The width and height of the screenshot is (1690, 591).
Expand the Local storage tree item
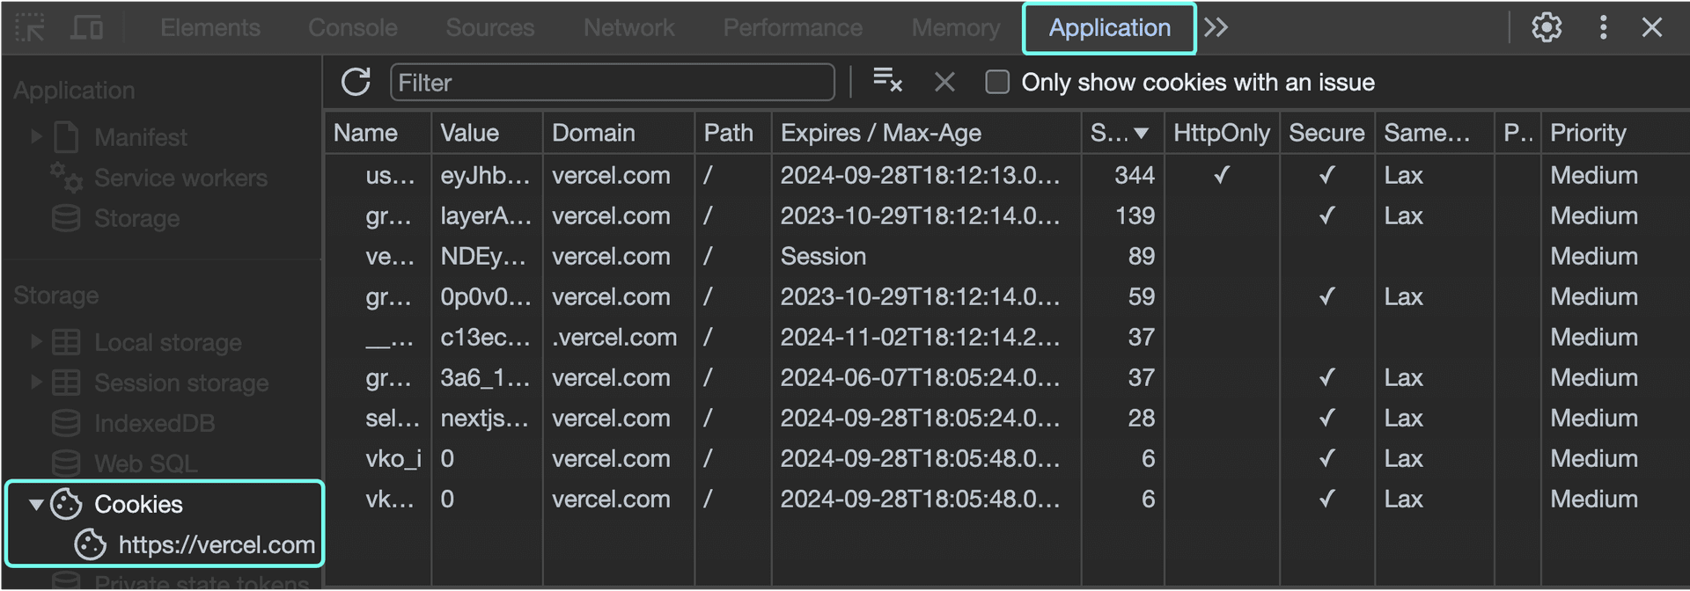coord(36,342)
